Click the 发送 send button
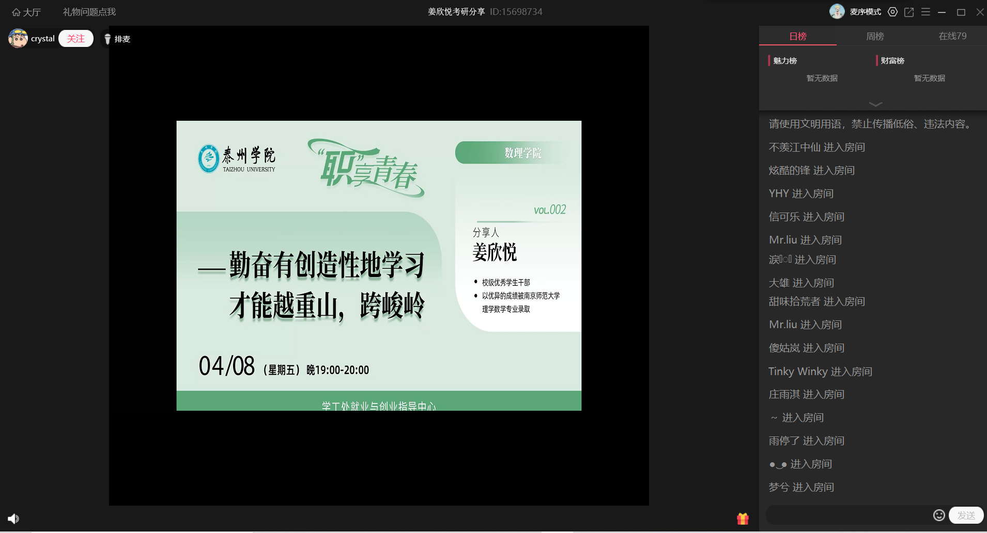This screenshot has width=987, height=533. [x=966, y=515]
